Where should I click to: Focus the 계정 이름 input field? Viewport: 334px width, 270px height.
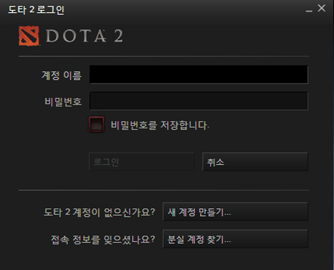199,75
